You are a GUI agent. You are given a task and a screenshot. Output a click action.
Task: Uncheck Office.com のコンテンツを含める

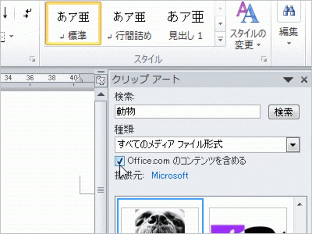tap(120, 161)
